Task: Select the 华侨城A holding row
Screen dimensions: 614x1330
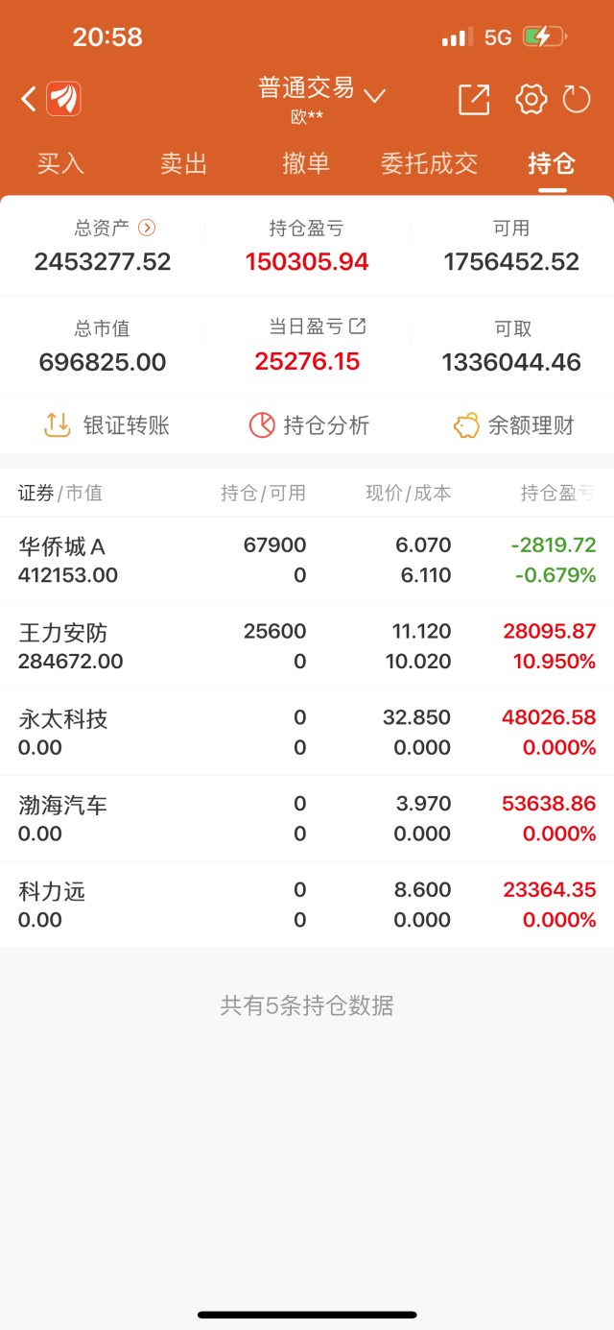Action: tap(307, 561)
